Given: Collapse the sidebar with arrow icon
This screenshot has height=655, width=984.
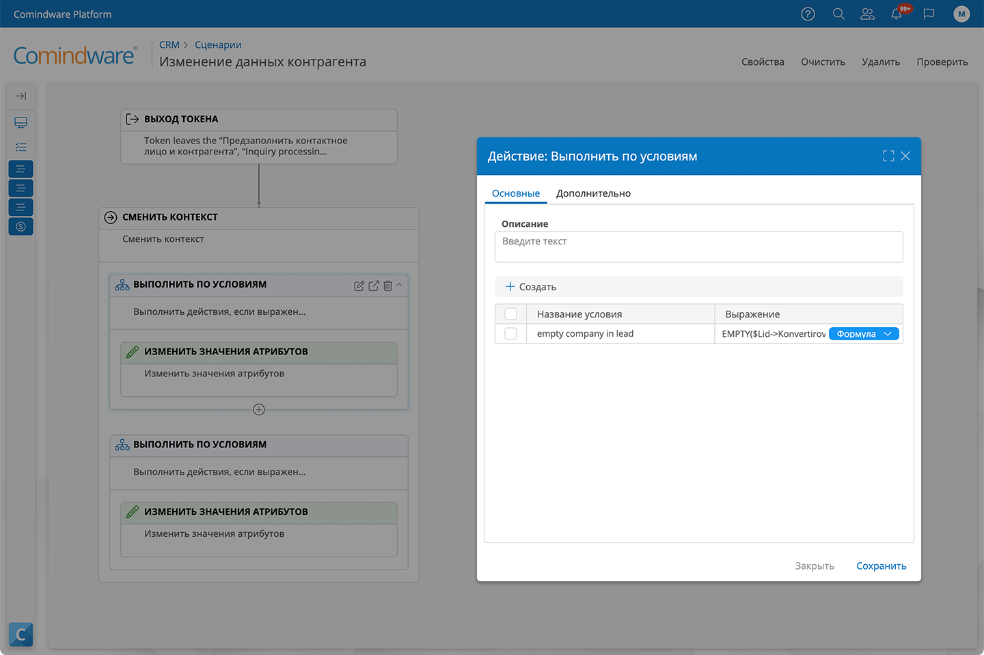Looking at the screenshot, I should tap(20, 96).
